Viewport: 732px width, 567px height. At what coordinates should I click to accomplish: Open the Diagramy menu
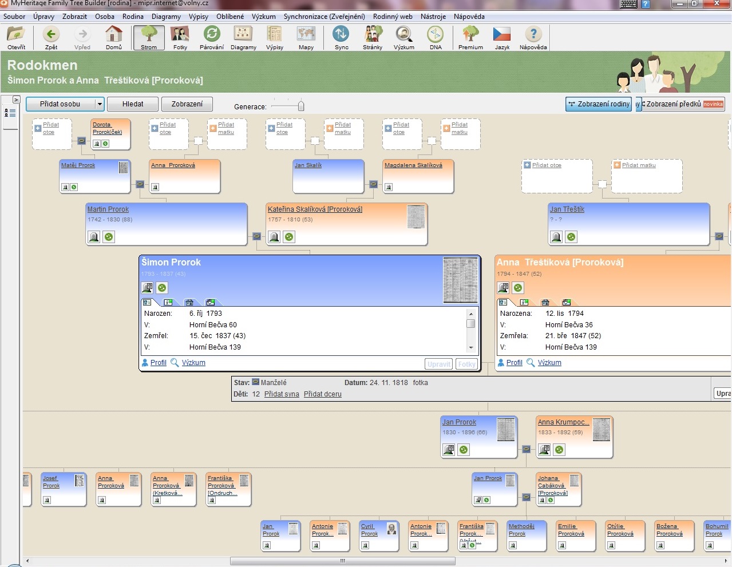(x=166, y=17)
